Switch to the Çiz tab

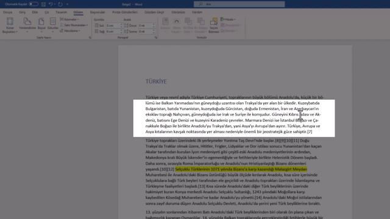tap(46, 12)
